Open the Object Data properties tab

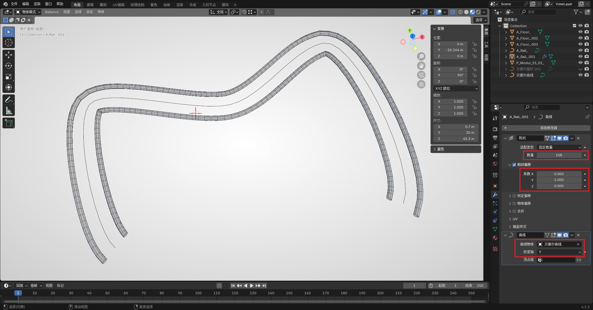pyautogui.click(x=495, y=229)
